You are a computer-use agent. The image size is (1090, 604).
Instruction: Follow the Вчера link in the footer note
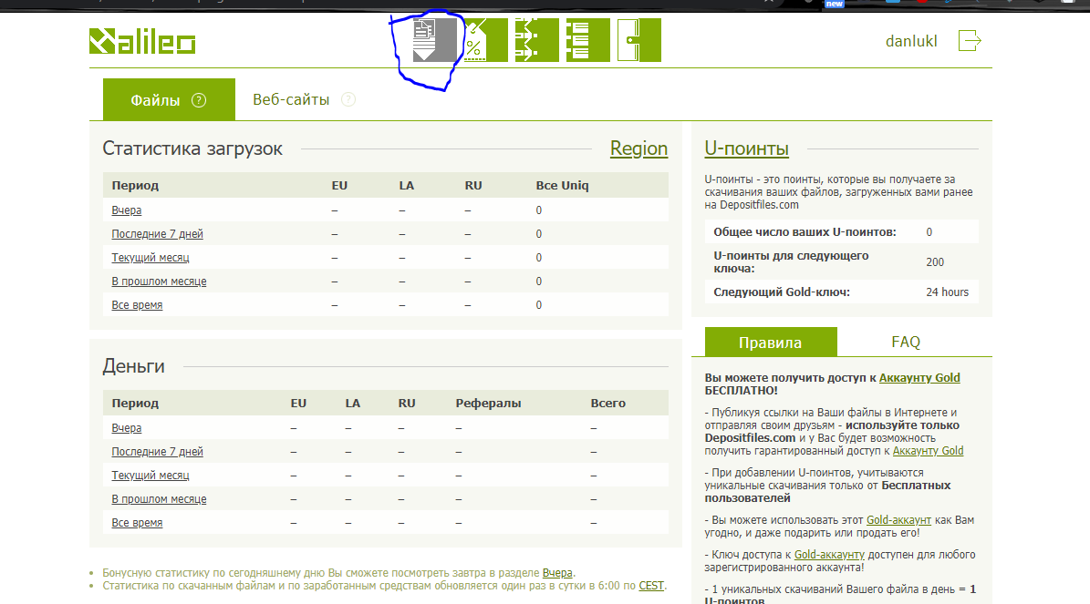click(557, 573)
